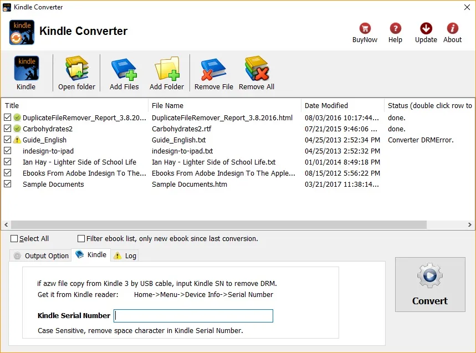The image size is (476, 353).
Task: Click the Update download arrow icon
Action: point(426,28)
